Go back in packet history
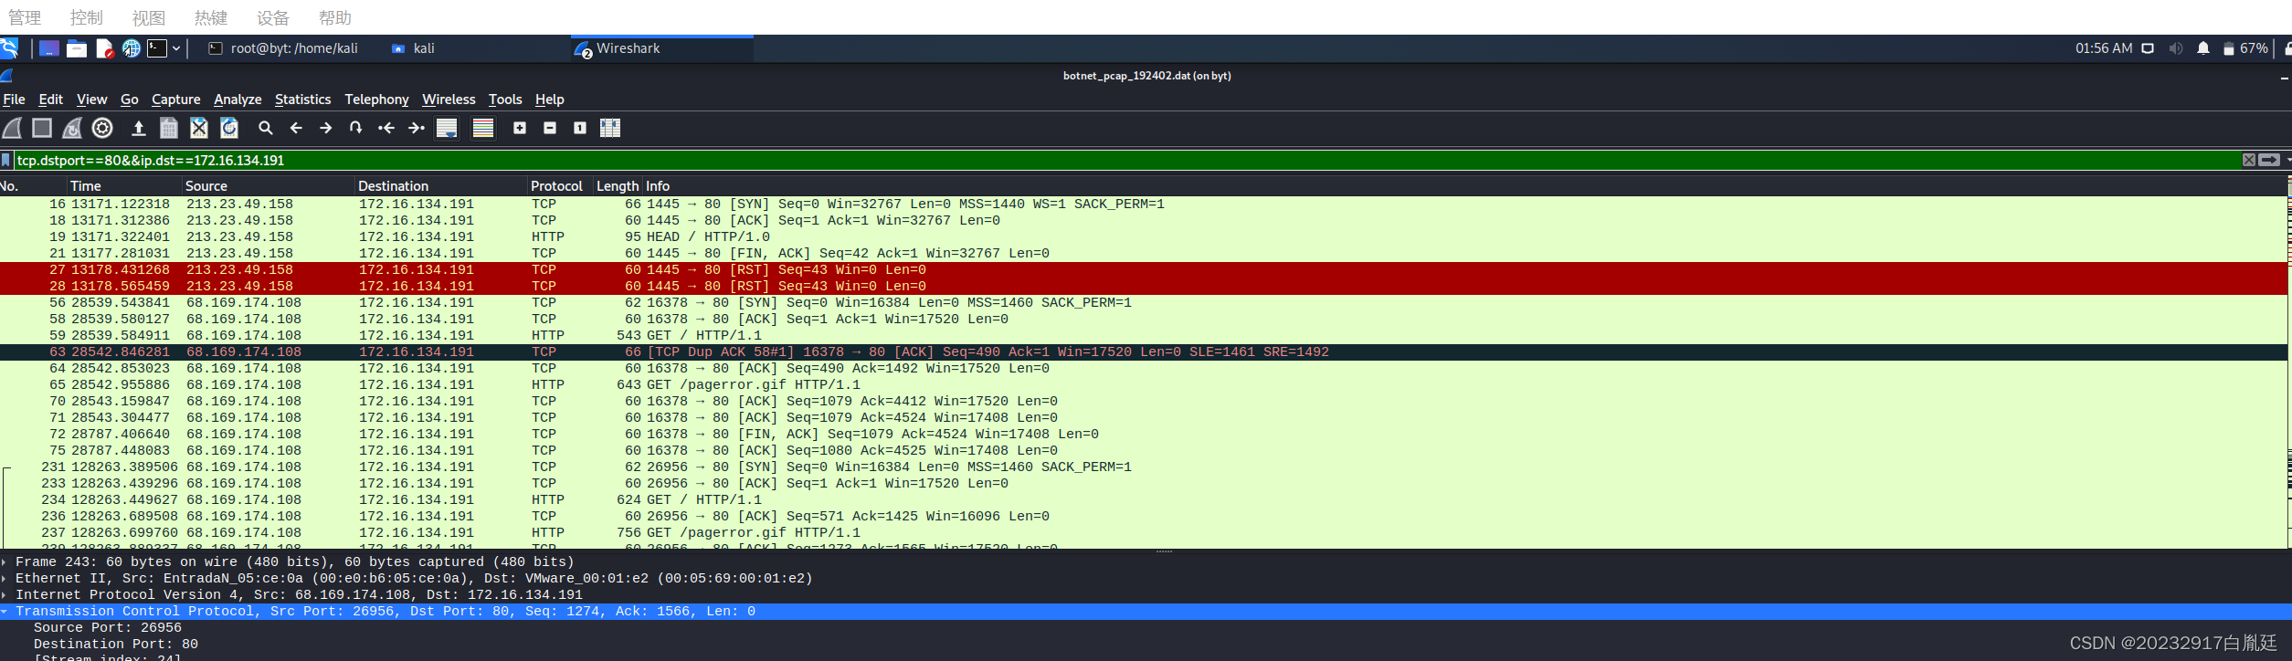The width and height of the screenshot is (2292, 661). 296,129
